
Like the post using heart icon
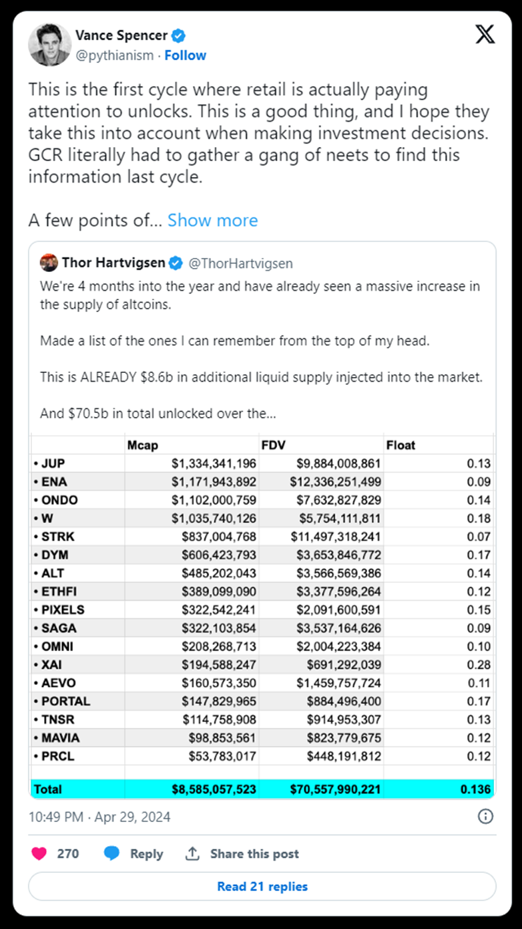[x=39, y=853]
